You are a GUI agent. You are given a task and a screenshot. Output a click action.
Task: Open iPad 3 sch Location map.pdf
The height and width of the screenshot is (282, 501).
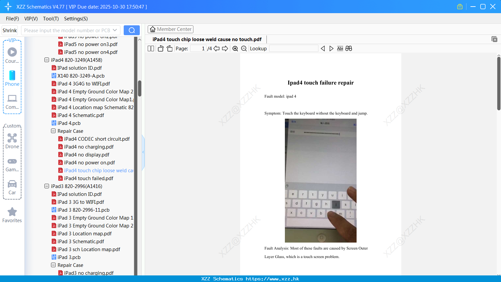click(x=86, y=249)
